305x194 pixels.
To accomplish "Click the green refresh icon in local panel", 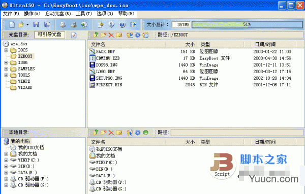I will click(145, 133).
